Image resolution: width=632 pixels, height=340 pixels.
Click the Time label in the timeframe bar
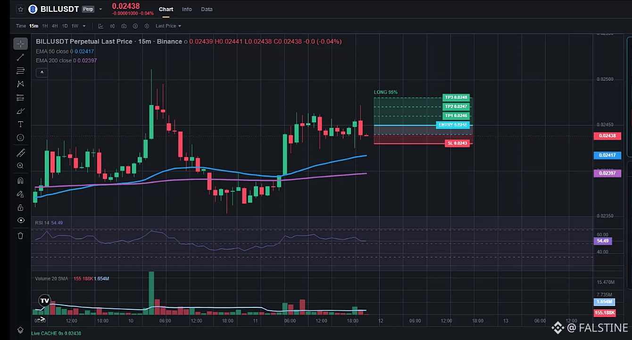click(x=21, y=26)
